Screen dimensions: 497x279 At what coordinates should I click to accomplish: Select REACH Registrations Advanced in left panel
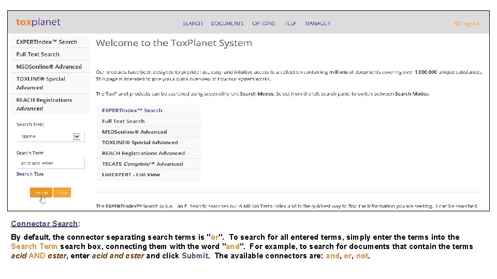click(x=50, y=104)
